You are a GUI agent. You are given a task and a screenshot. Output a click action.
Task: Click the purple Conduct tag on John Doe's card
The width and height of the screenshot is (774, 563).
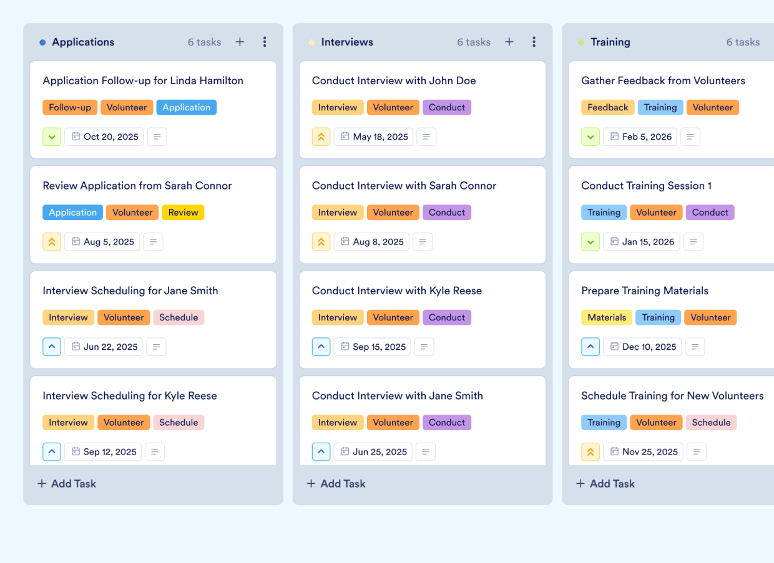[x=447, y=107]
